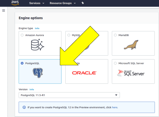Viewport: 159px width, 117px height.
Task: Click the AWS logo icon
Action: coord(15,3)
